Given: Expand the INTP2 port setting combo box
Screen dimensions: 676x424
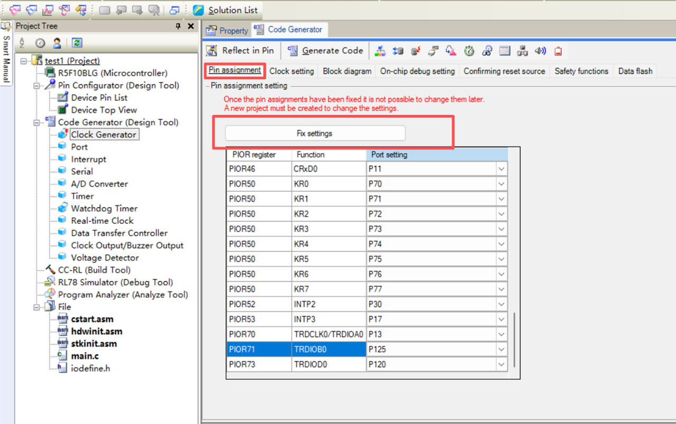Looking at the screenshot, I should (501, 305).
